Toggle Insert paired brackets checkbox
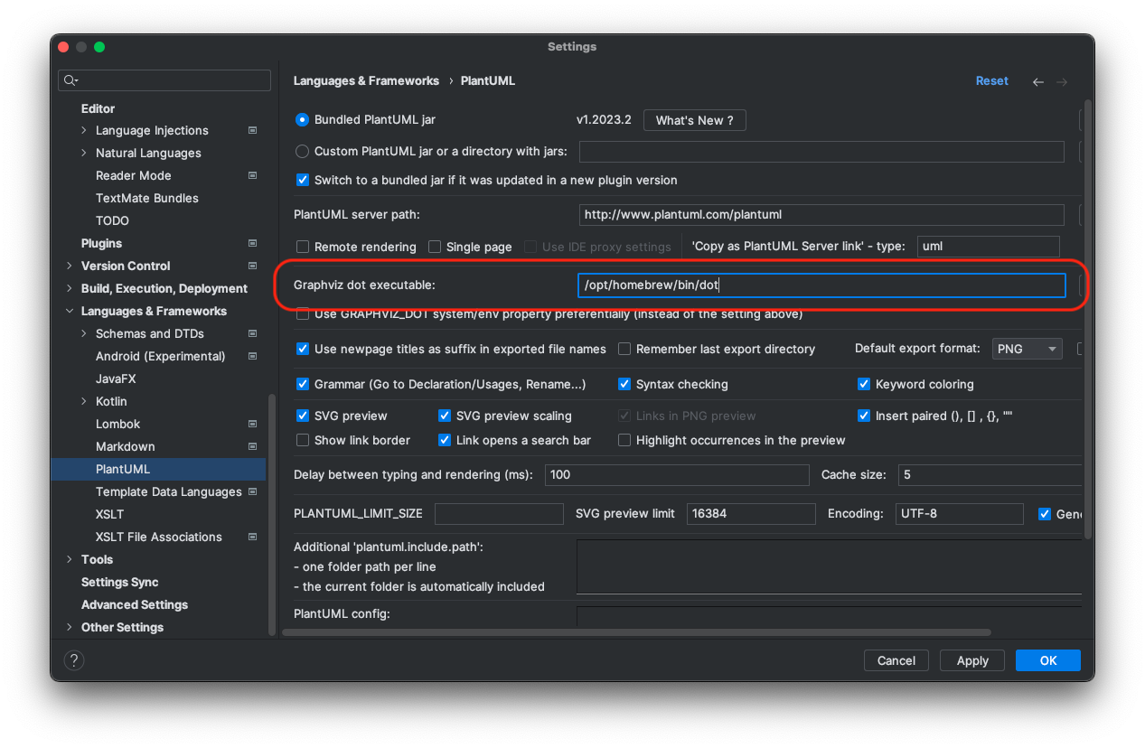This screenshot has width=1145, height=748. click(864, 416)
